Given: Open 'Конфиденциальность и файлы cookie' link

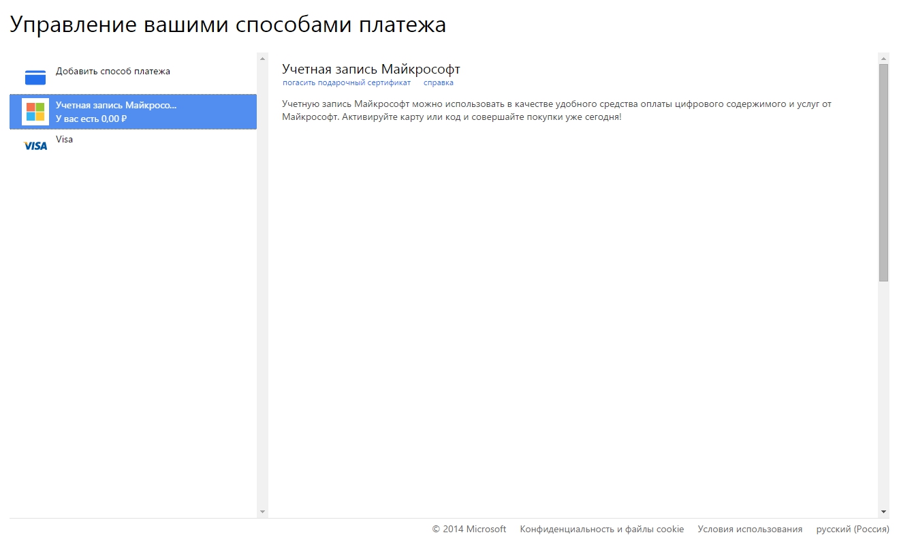Looking at the screenshot, I should coord(602,529).
